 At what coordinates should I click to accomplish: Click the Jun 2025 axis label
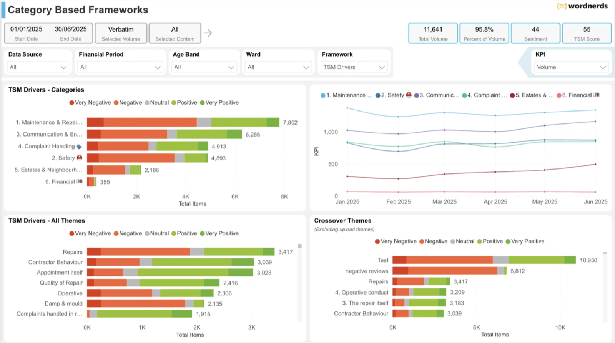click(x=596, y=202)
